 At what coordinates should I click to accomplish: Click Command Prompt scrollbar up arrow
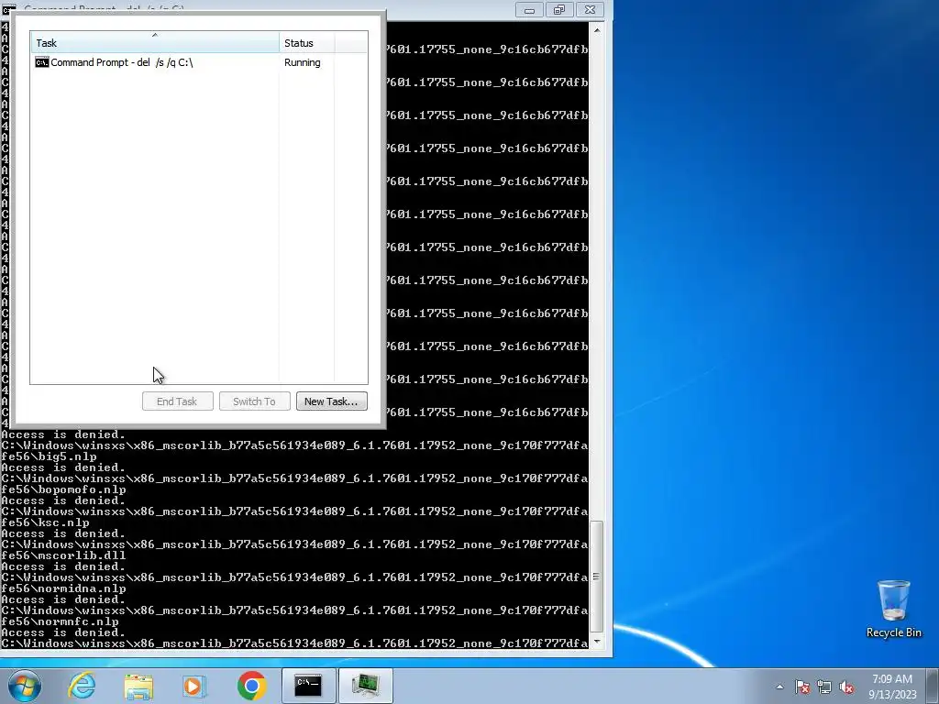[596, 30]
